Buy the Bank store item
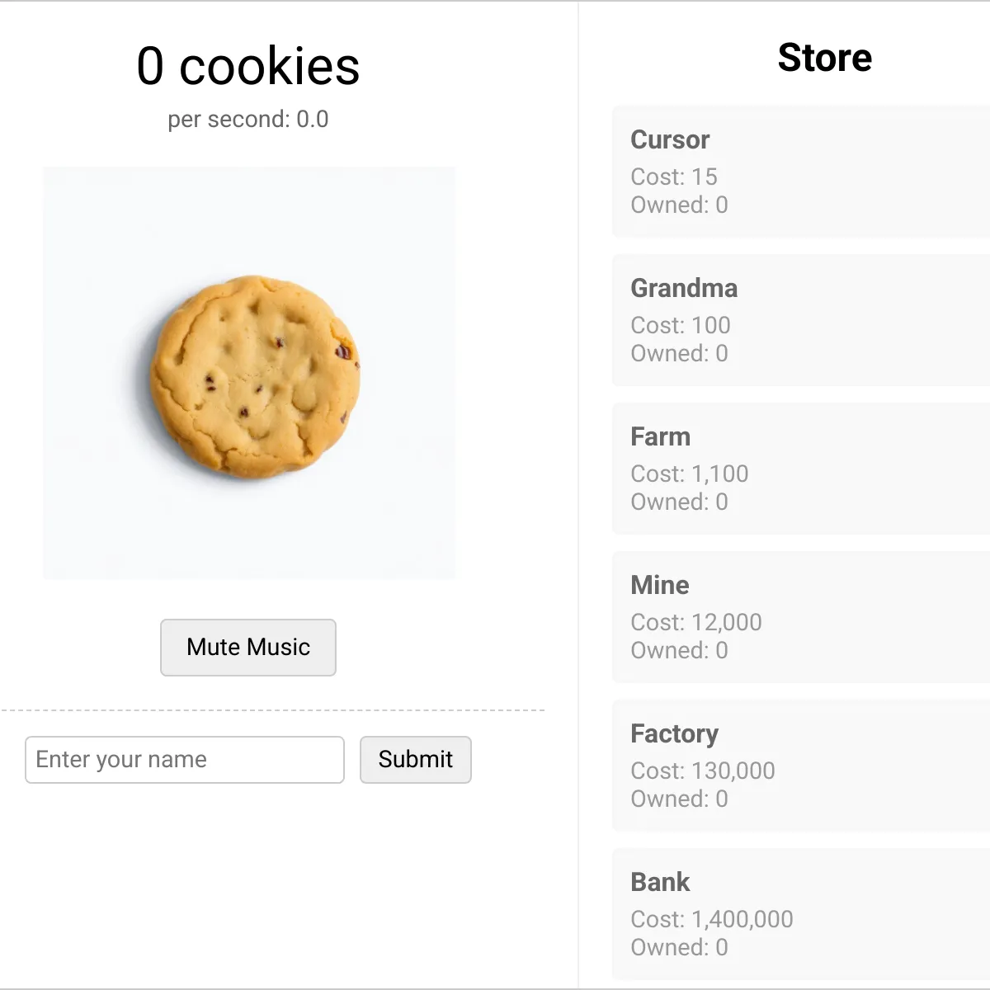Viewport: 990px width, 990px height. (x=801, y=914)
